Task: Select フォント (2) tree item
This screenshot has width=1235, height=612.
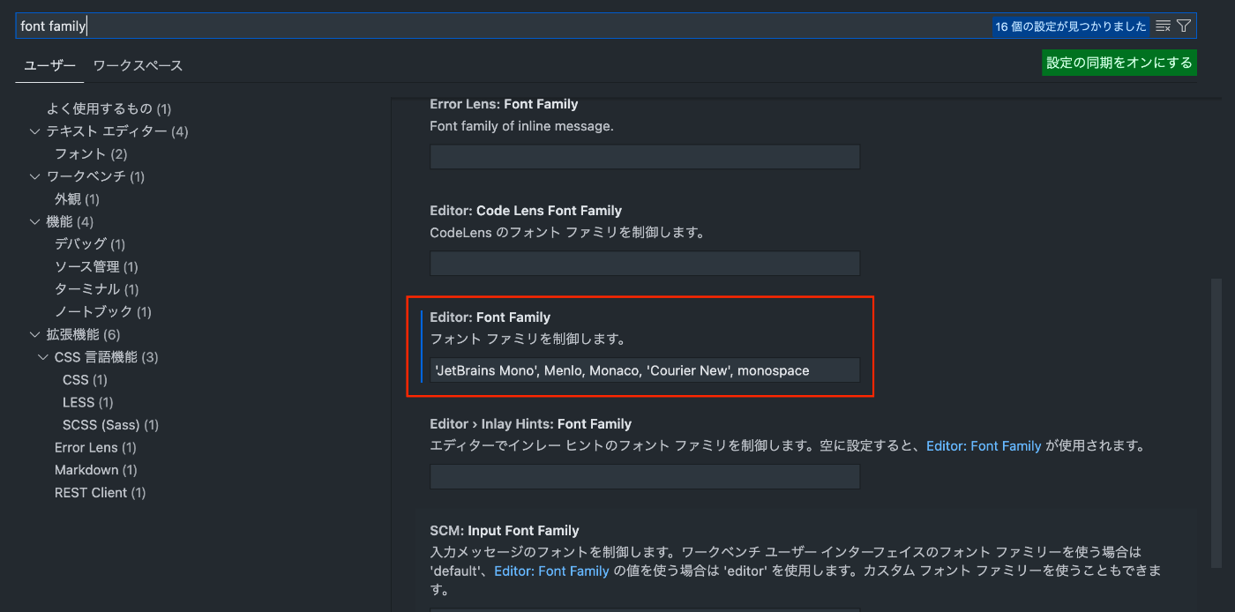Action: click(x=91, y=154)
